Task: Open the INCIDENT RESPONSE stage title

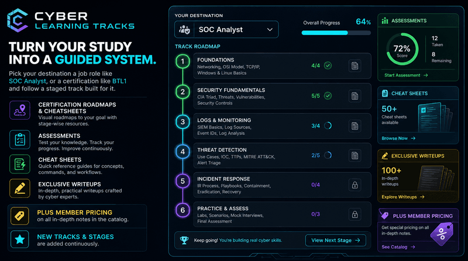Action: coord(223,179)
